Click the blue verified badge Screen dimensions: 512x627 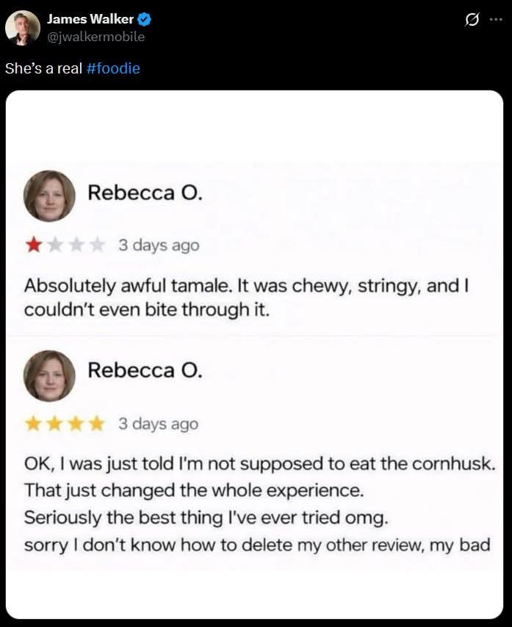coord(145,20)
